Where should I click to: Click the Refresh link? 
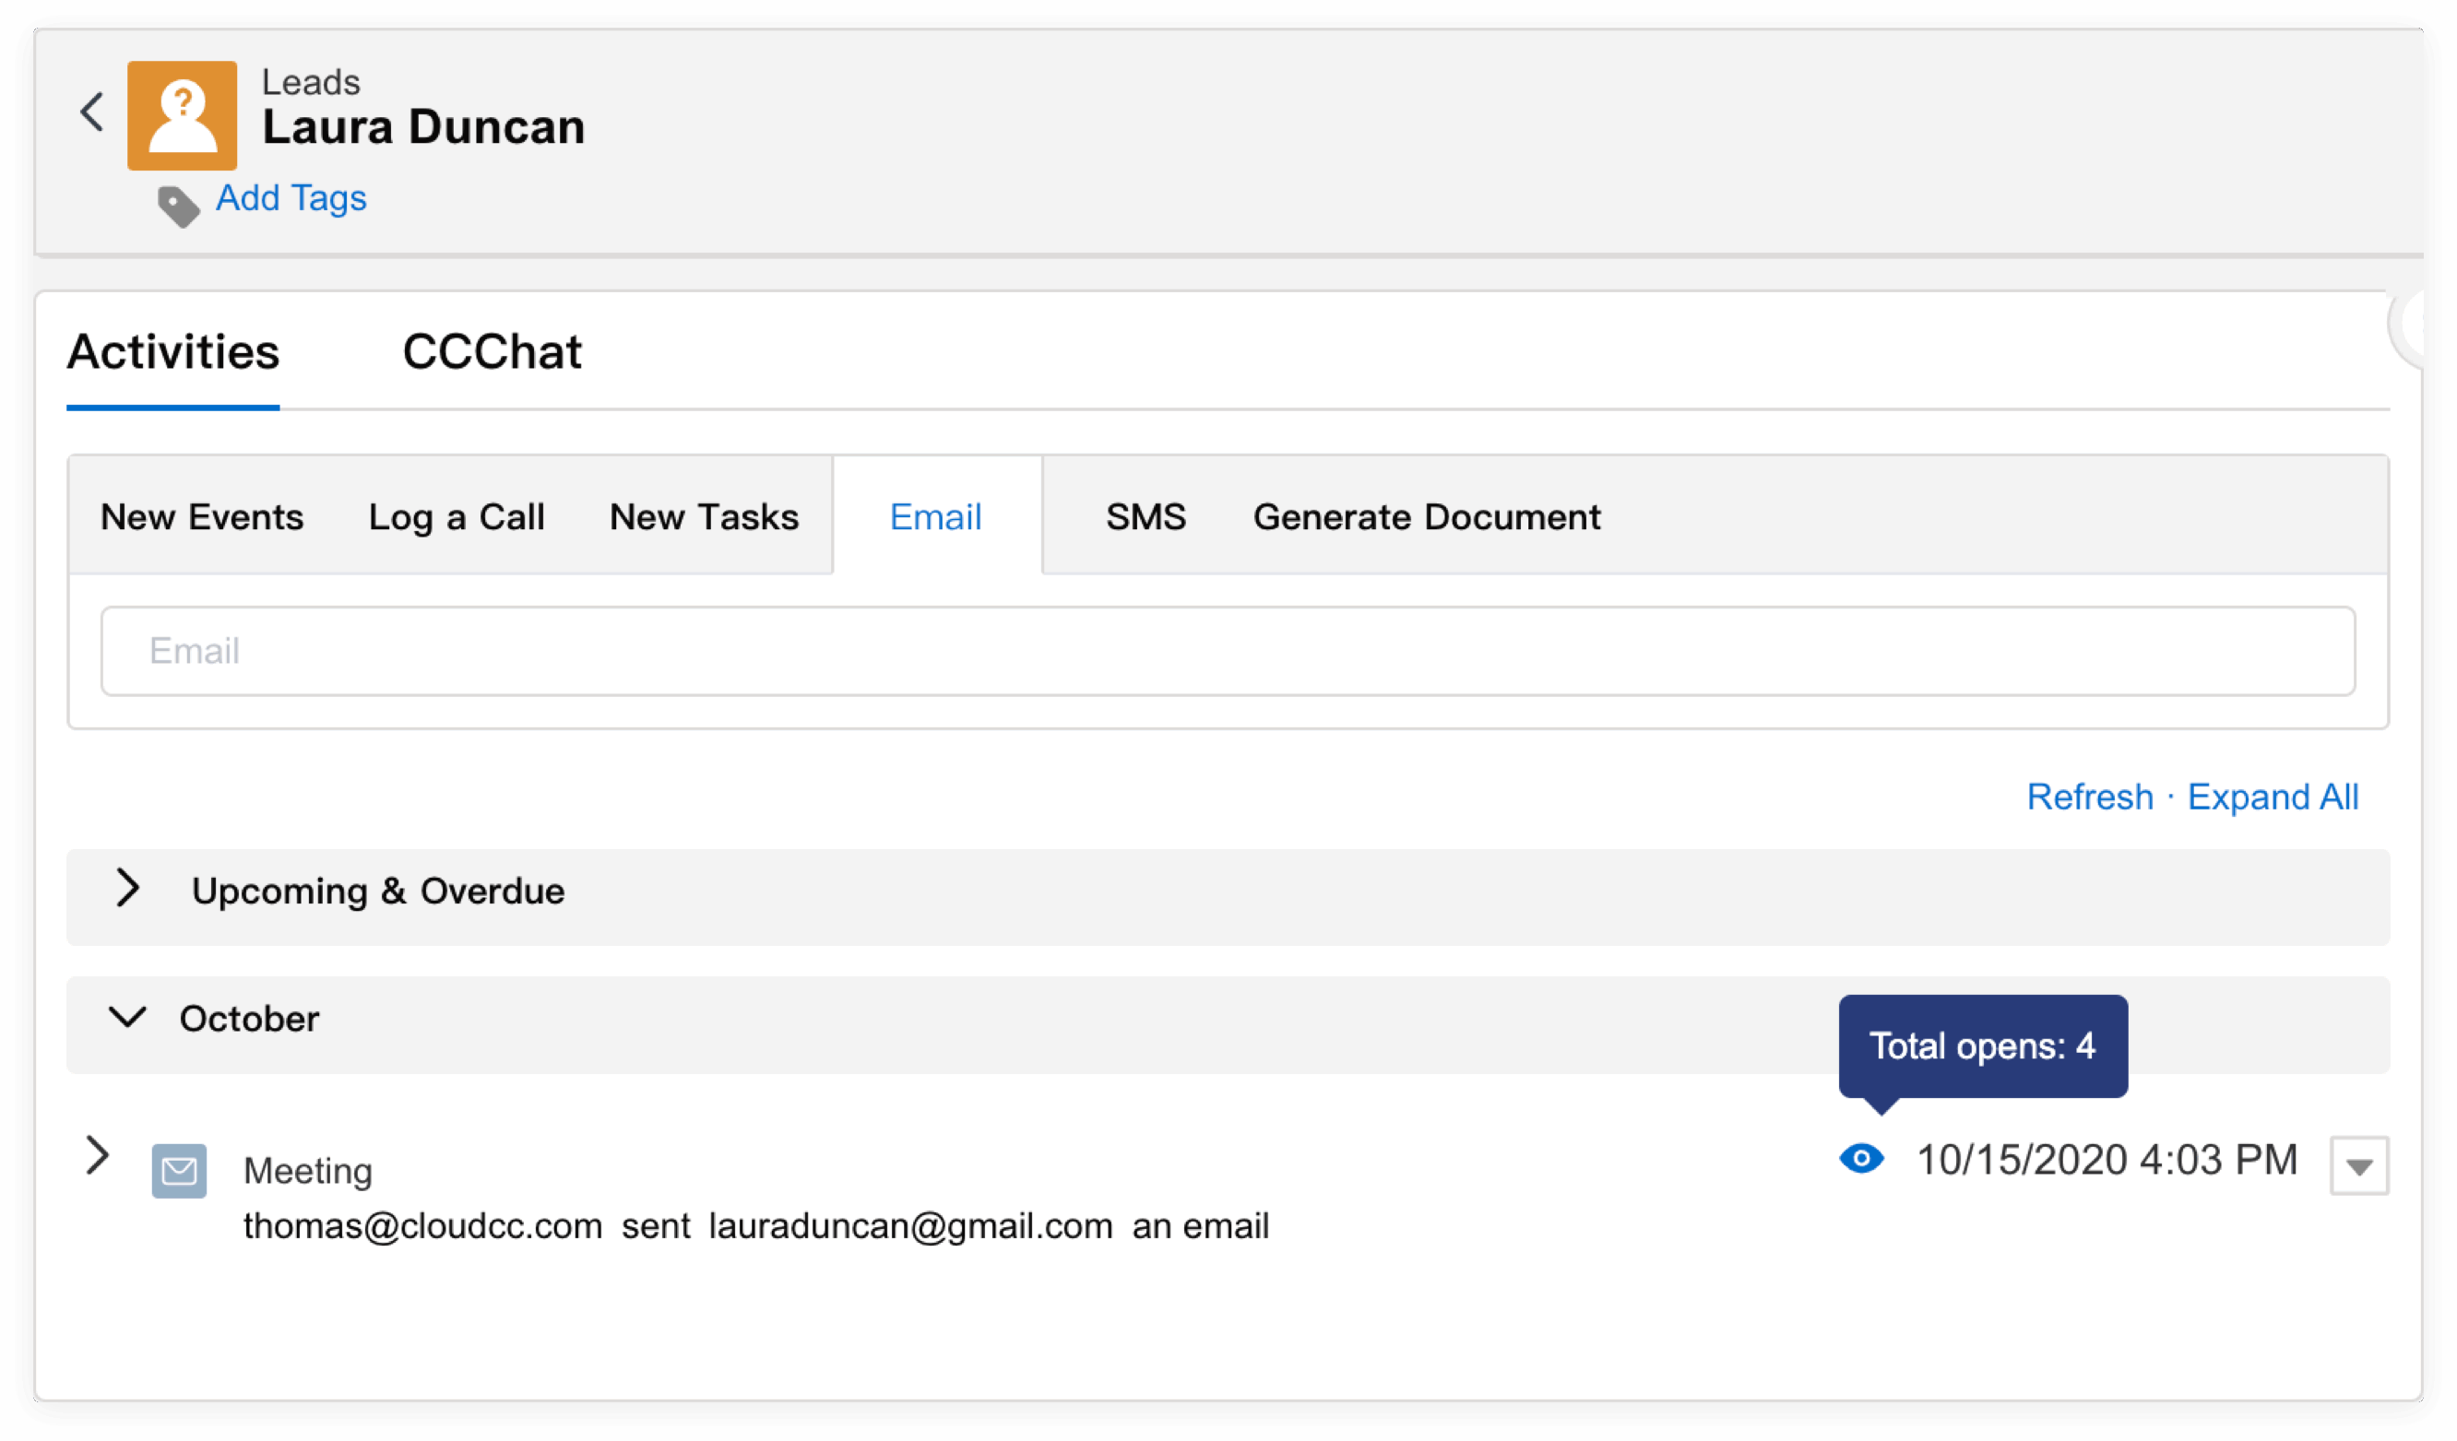pyautogui.click(x=2089, y=797)
